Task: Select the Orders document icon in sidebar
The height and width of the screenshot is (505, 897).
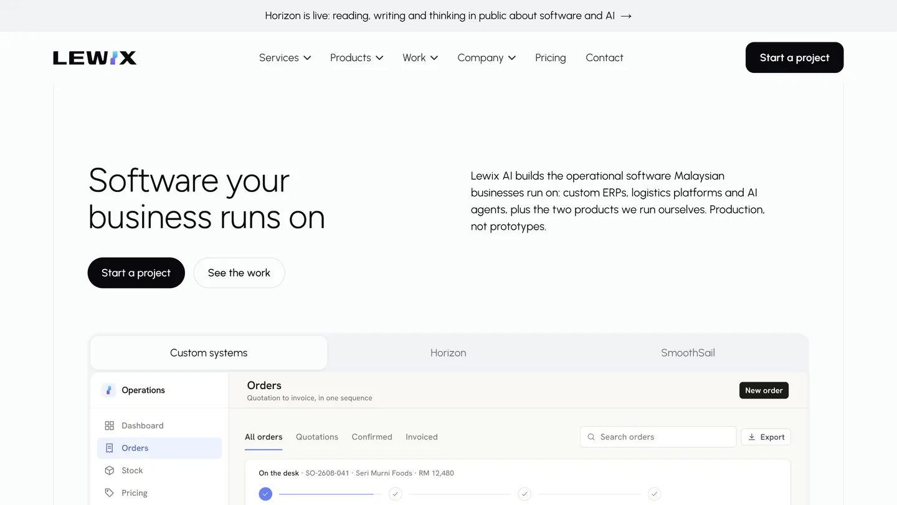Action: 110,448
